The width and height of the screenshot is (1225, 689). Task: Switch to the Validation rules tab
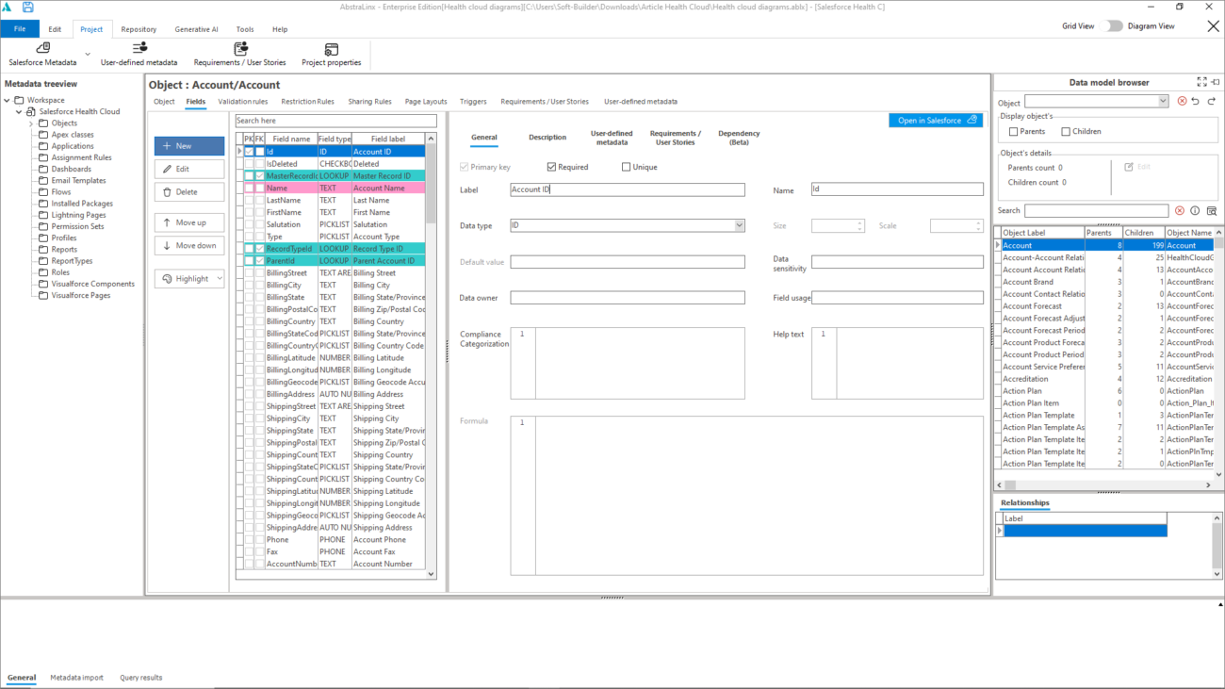click(x=243, y=101)
